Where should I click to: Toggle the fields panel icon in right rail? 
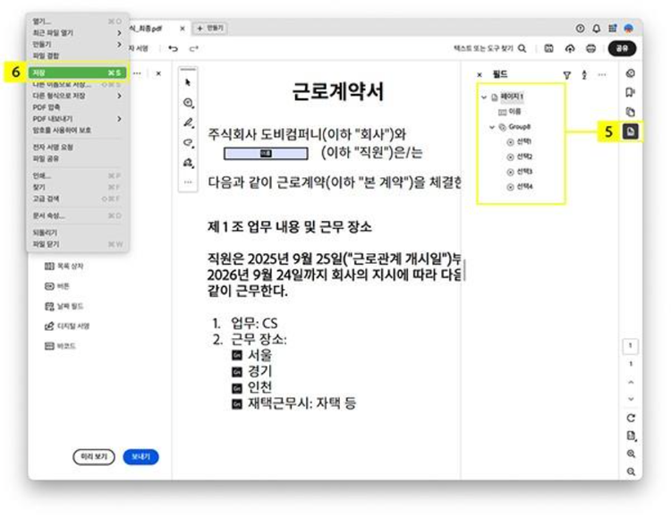631,131
